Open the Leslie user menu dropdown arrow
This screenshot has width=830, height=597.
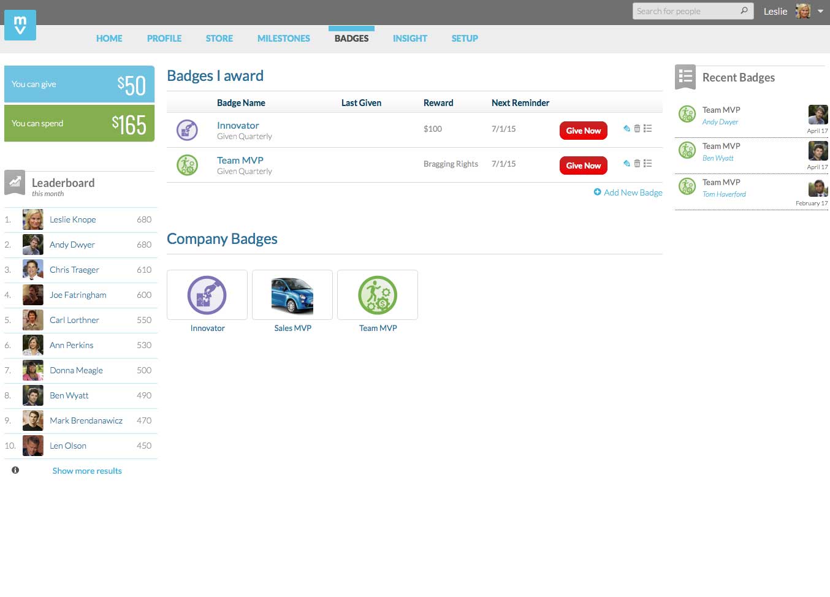pyautogui.click(x=820, y=11)
